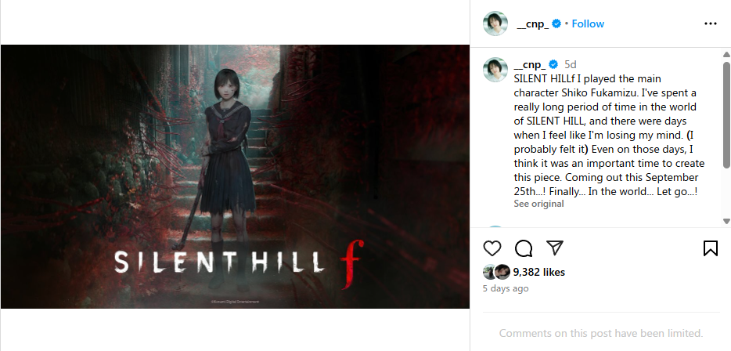Image resolution: width=731 pixels, height=351 pixels.
Task: Open the SILENT HILL f post image
Action: (x=235, y=176)
